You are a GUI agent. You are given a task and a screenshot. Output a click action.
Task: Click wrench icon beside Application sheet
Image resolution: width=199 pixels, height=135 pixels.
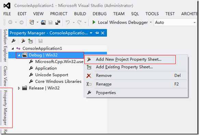pyautogui.click(x=31, y=68)
